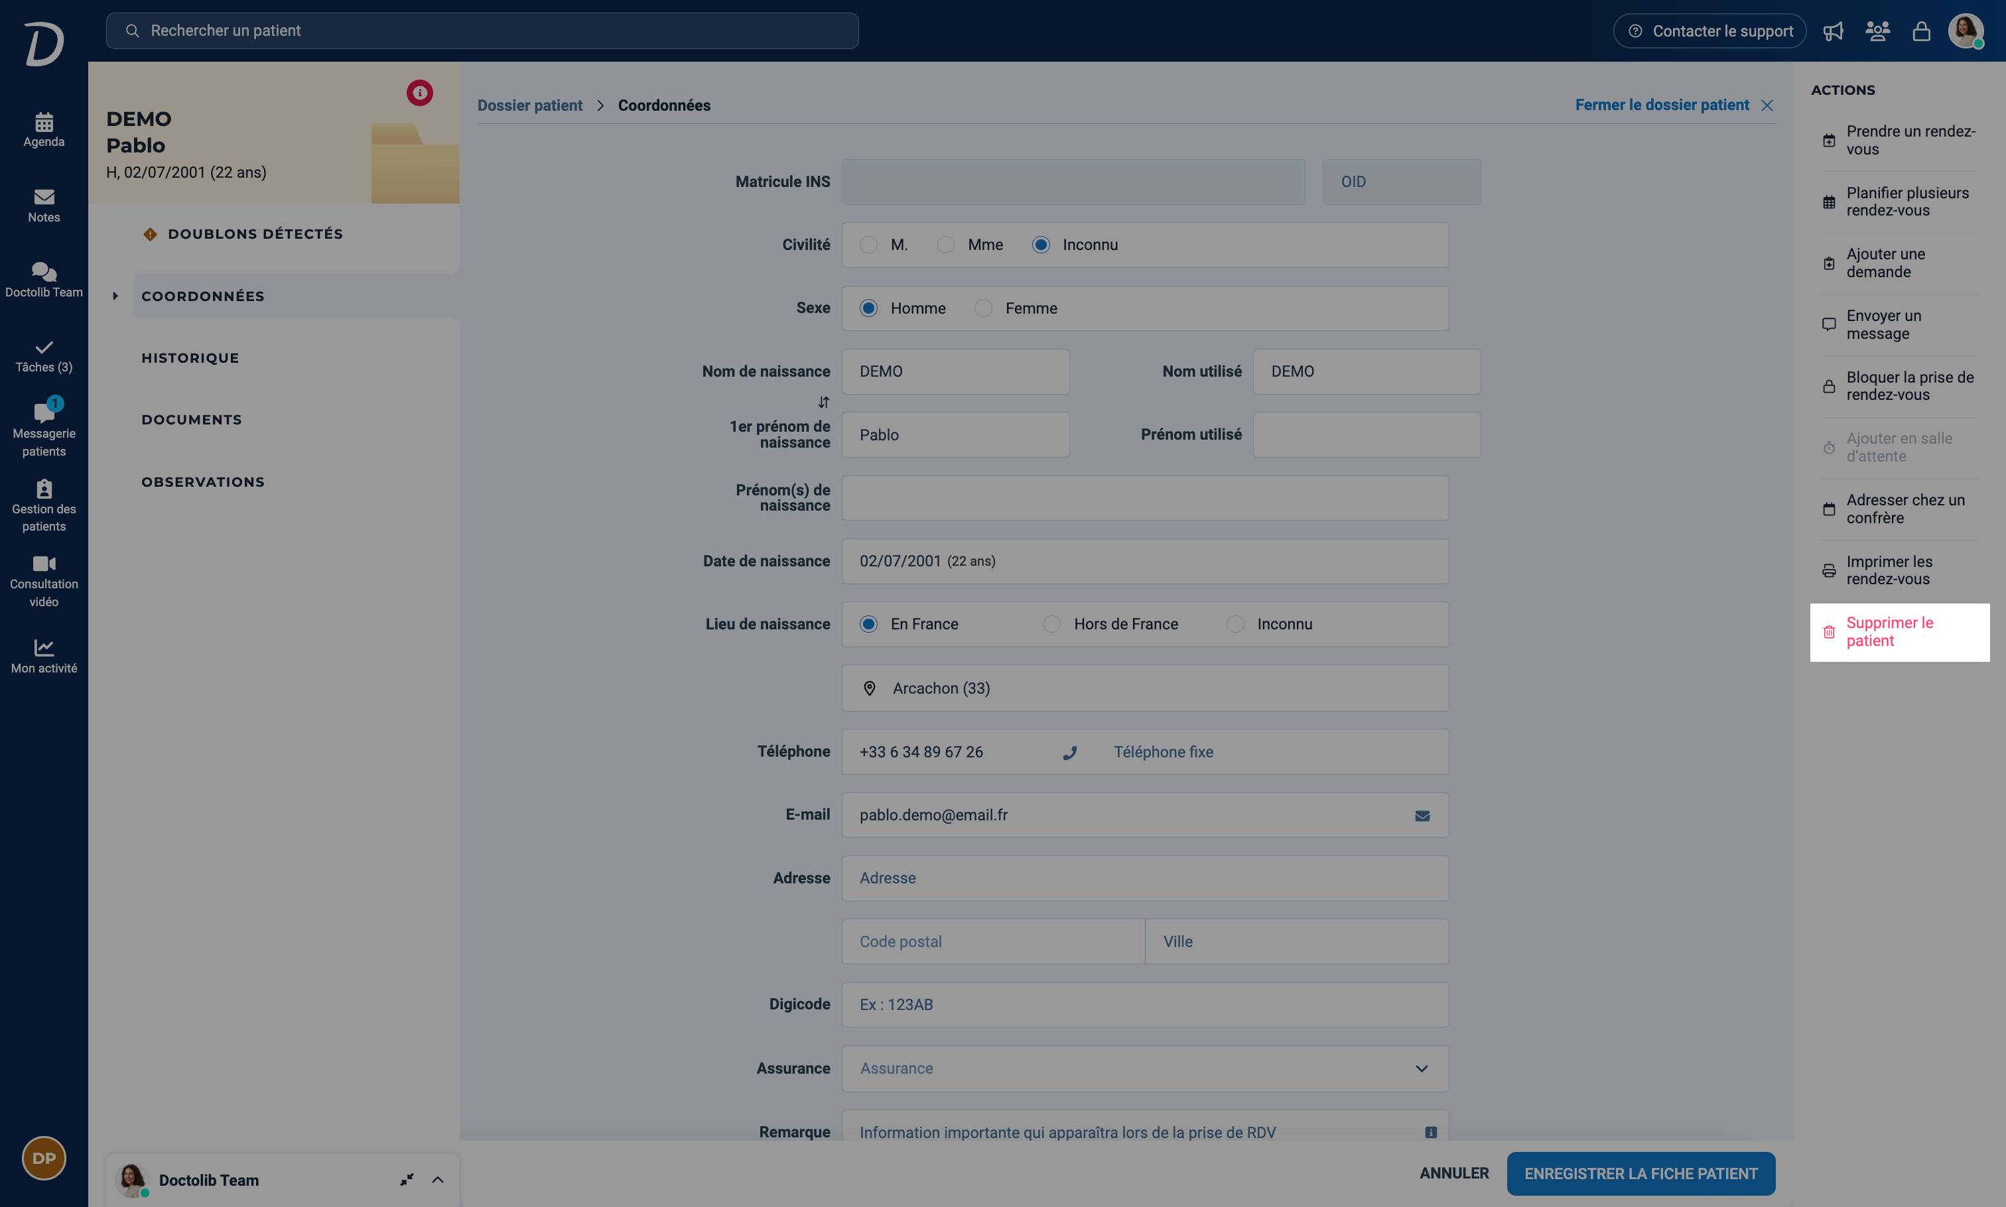Click the padlock icon in header
This screenshot has height=1207, width=2006.
pos(1921,31)
